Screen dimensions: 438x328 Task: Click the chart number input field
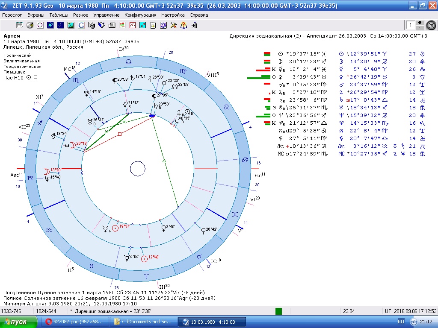[411, 26]
